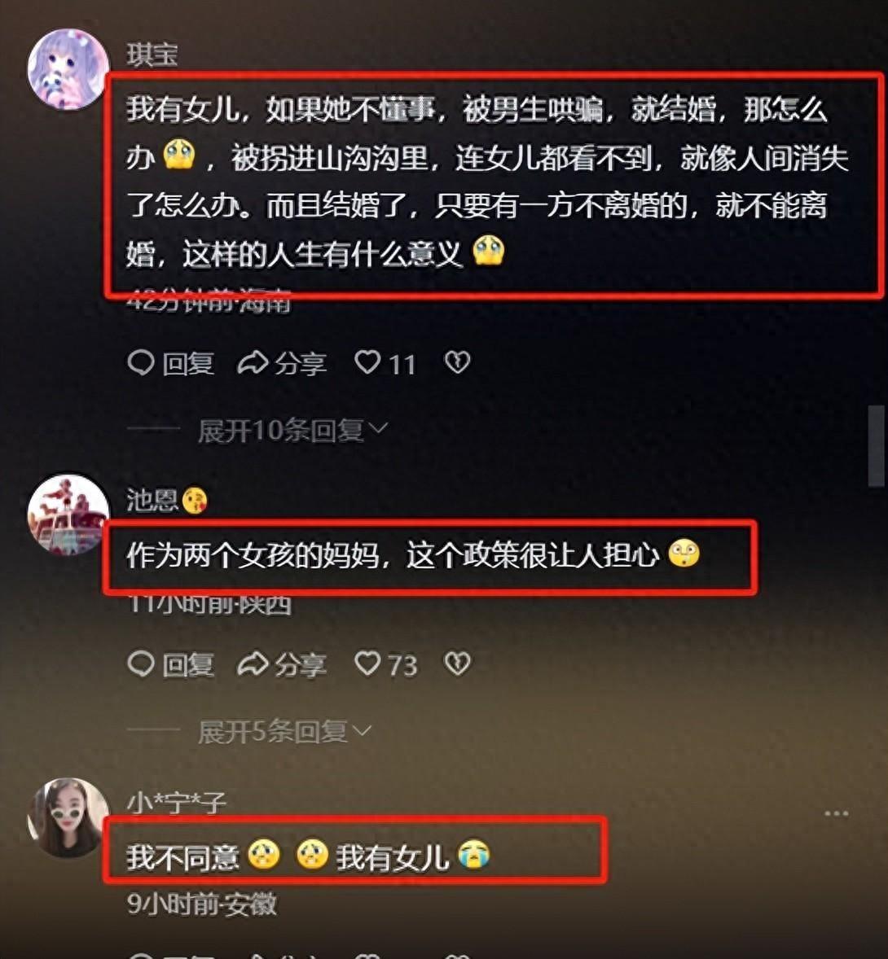The width and height of the screenshot is (888, 959).
Task: Open 池恩's profile avatar
Action: 68,514
